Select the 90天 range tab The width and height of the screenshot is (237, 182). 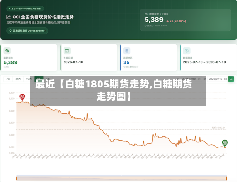[x=28, y=79]
